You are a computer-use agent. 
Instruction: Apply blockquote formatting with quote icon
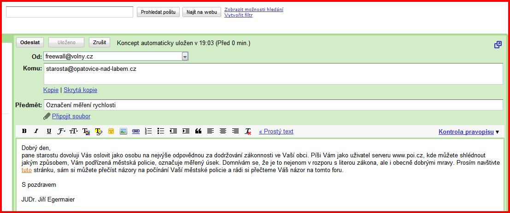(198, 132)
